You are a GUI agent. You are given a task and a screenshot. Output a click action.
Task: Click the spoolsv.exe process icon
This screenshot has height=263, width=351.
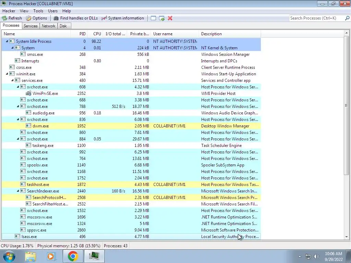tap(23, 165)
